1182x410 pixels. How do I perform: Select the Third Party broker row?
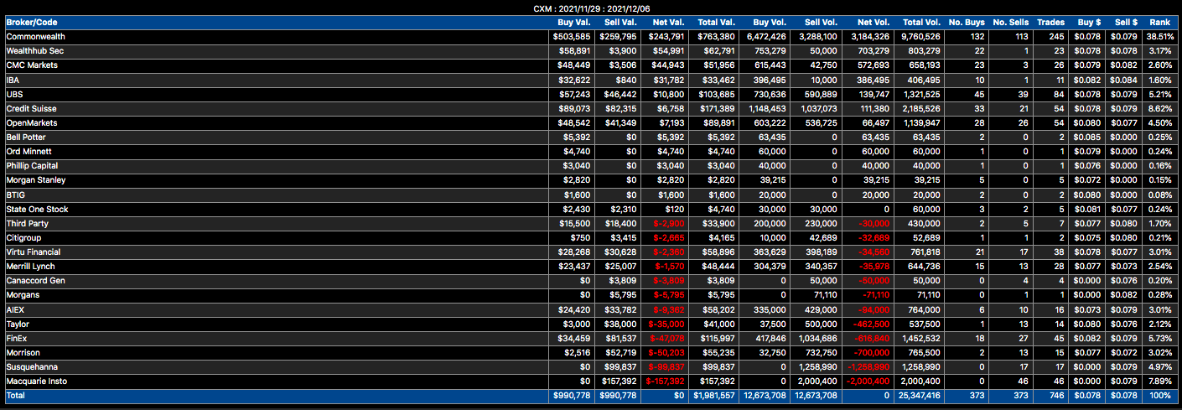point(590,223)
